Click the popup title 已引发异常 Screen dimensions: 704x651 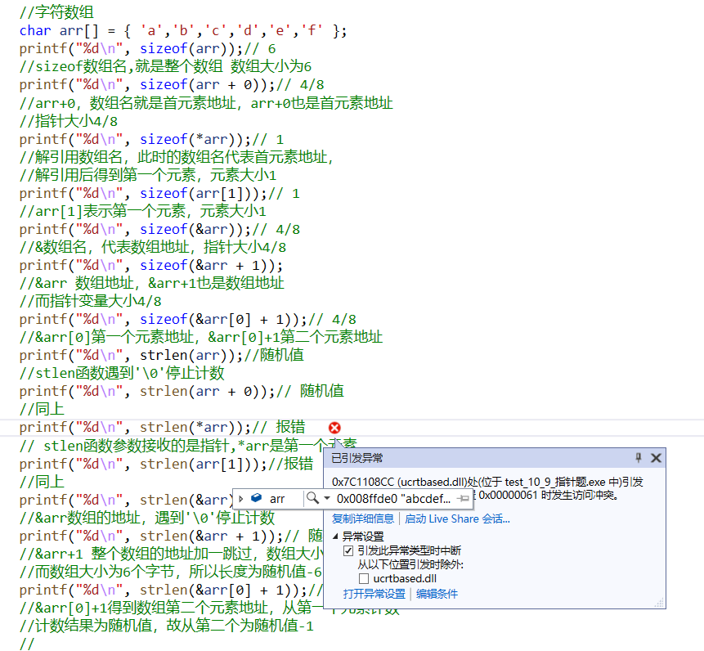point(357,458)
